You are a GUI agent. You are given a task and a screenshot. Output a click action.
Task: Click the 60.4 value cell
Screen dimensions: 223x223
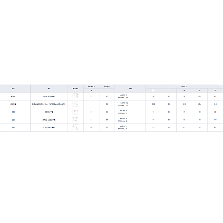200,104
